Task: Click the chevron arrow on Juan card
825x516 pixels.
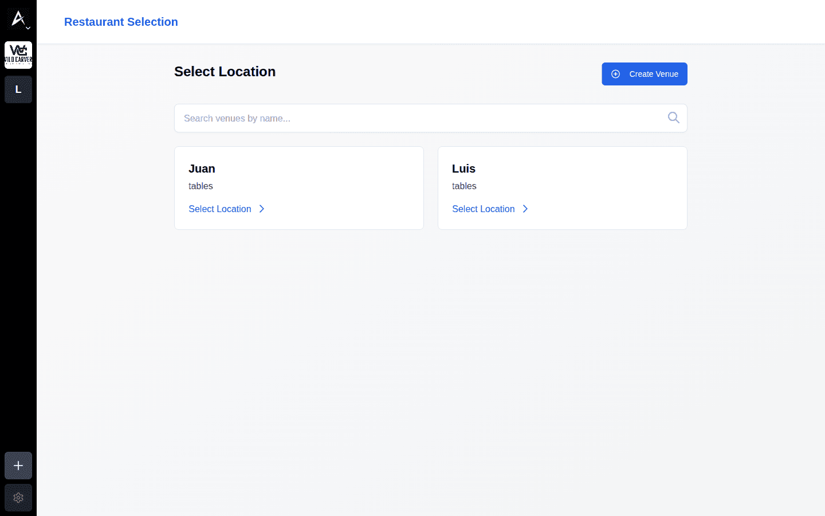Action: click(x=262, y=209)
